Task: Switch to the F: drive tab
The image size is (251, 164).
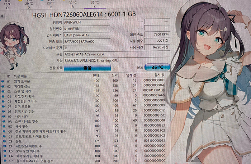Action: click(72, 4)
